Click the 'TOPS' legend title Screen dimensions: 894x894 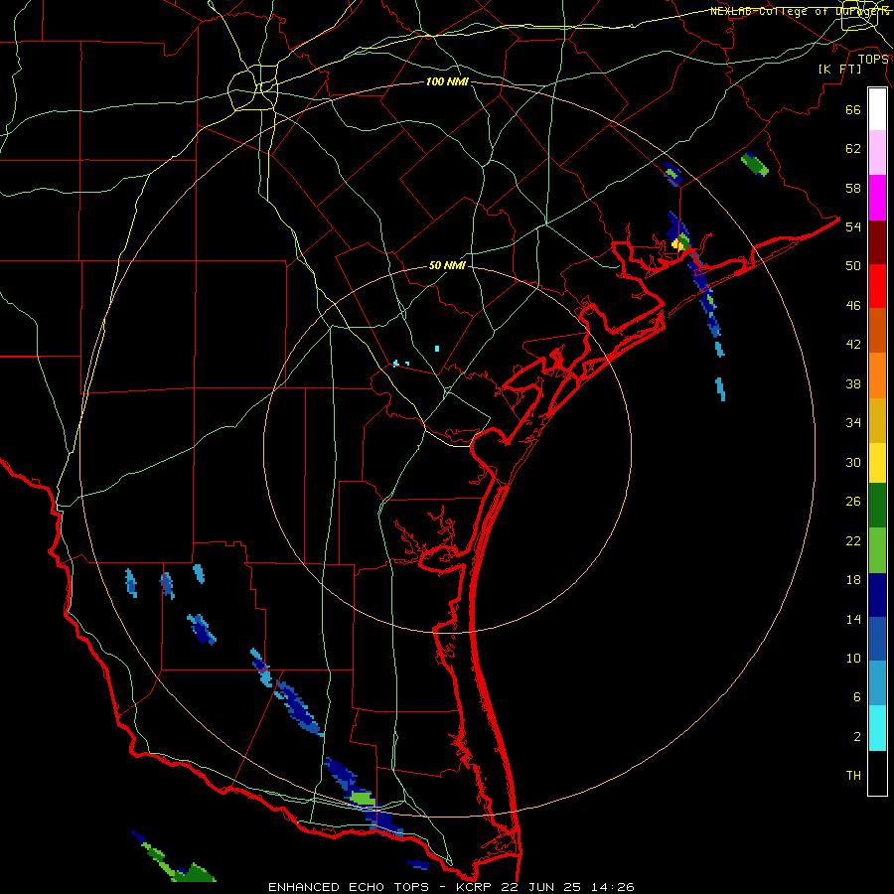pos(873,59)
